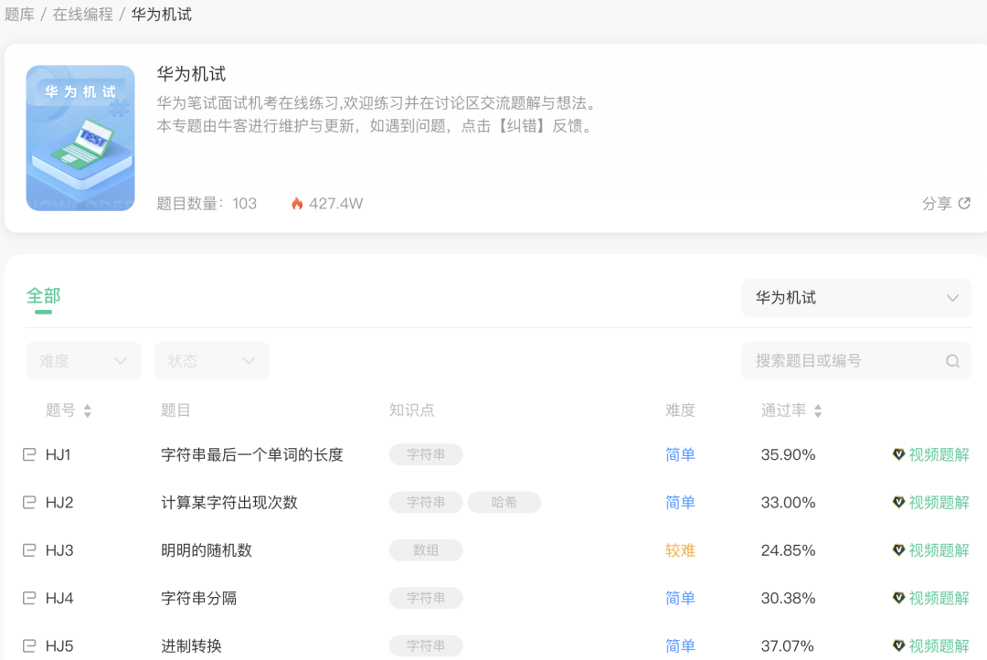The width and height of the screenshot is (987, 660).
Task: Open problem 计算某字符出现次数
Action: coord(229,503)
